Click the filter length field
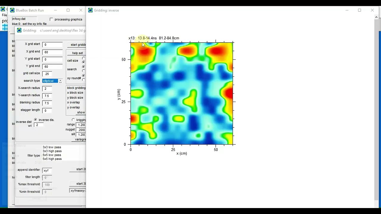 [x=47, y=178]
